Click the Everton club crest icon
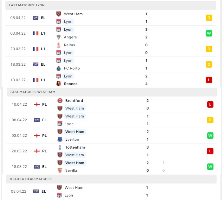222x200 pixels. point(60,139)
